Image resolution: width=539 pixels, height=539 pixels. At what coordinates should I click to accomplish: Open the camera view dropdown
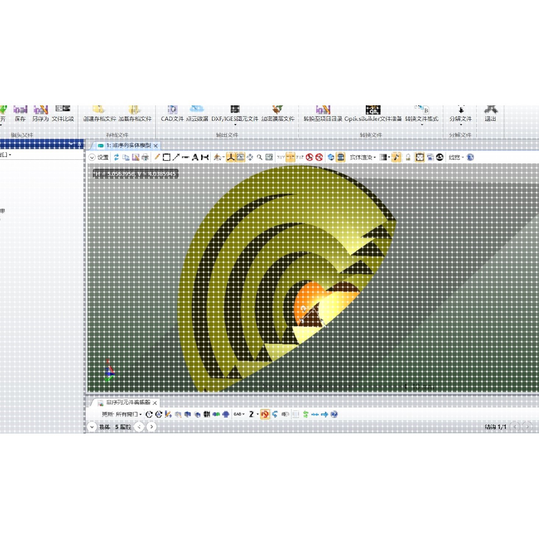tap(219, 157)
